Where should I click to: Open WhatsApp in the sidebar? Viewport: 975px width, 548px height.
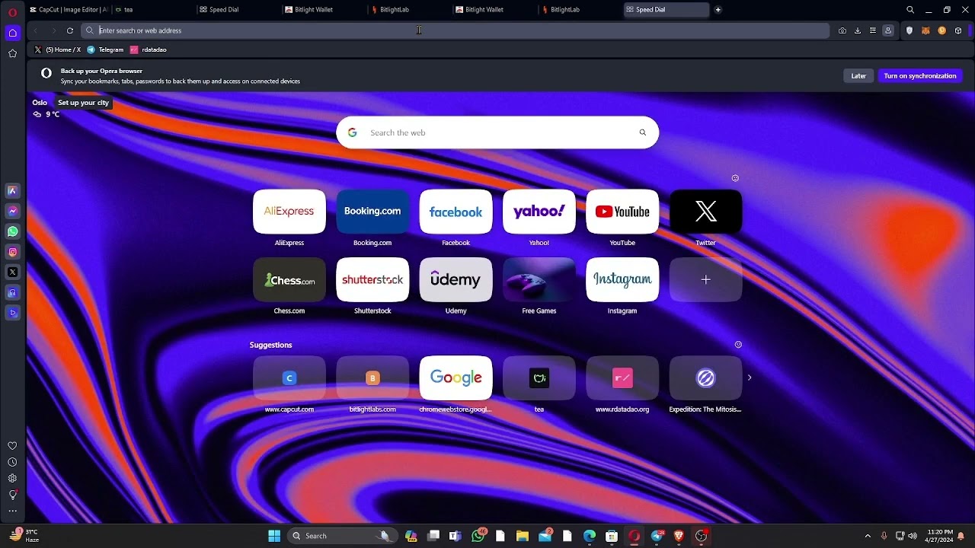(x=12, y=231)
